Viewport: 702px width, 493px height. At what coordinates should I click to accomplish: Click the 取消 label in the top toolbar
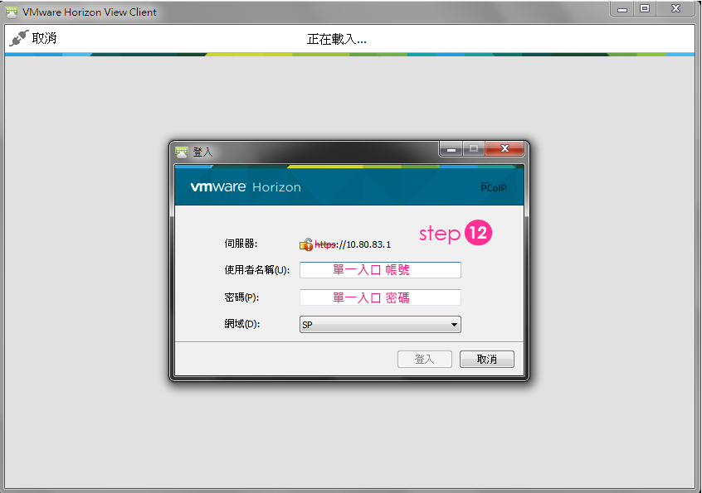(44, 38)
